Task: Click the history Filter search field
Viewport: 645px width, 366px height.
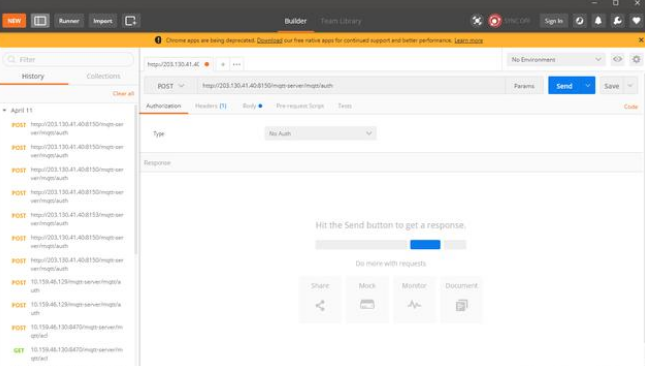Action: pyautogui.click(x=68, y=59)
